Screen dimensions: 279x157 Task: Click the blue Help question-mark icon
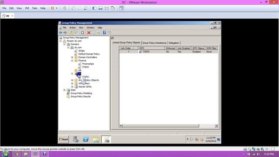pos(105,33)
